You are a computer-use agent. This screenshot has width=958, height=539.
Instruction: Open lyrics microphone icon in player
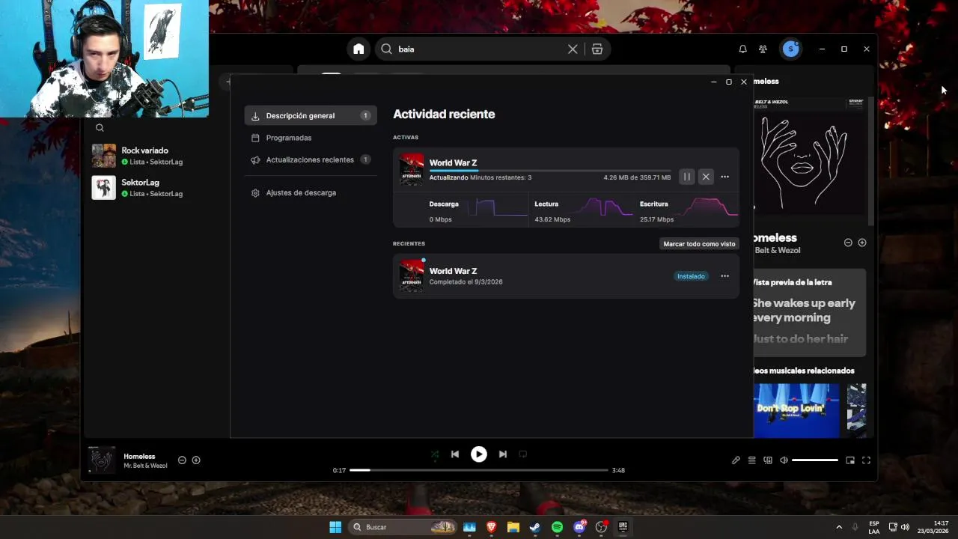pos(736,460)
